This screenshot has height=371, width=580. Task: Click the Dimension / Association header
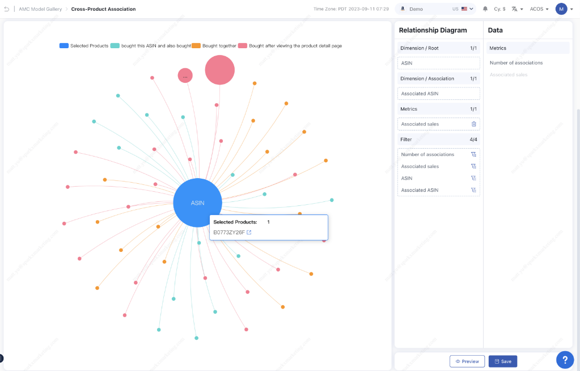point(439,78)
